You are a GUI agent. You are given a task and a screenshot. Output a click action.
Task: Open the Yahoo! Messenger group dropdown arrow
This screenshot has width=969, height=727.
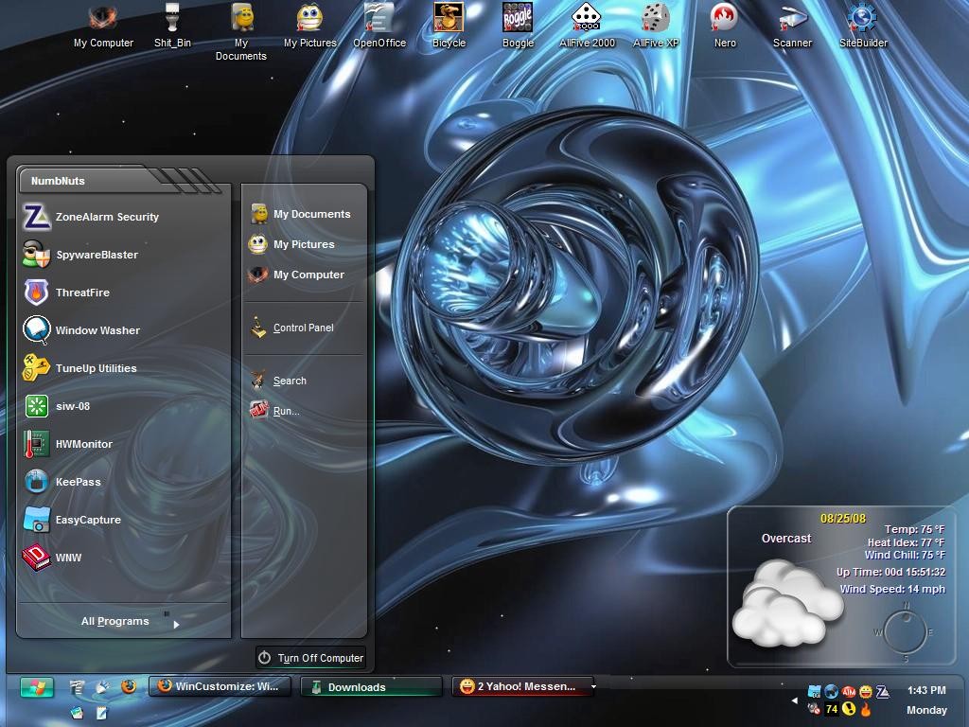coord(593,686)
